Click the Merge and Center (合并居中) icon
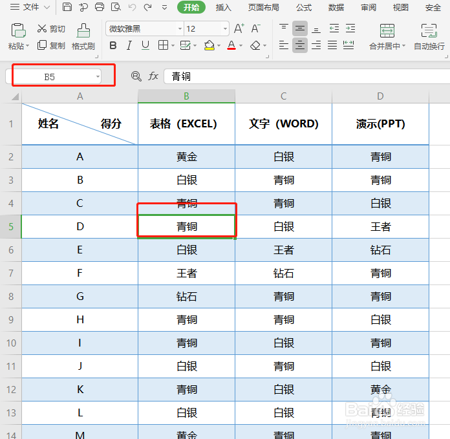The image size is (450, 439). tap(387, 30)
